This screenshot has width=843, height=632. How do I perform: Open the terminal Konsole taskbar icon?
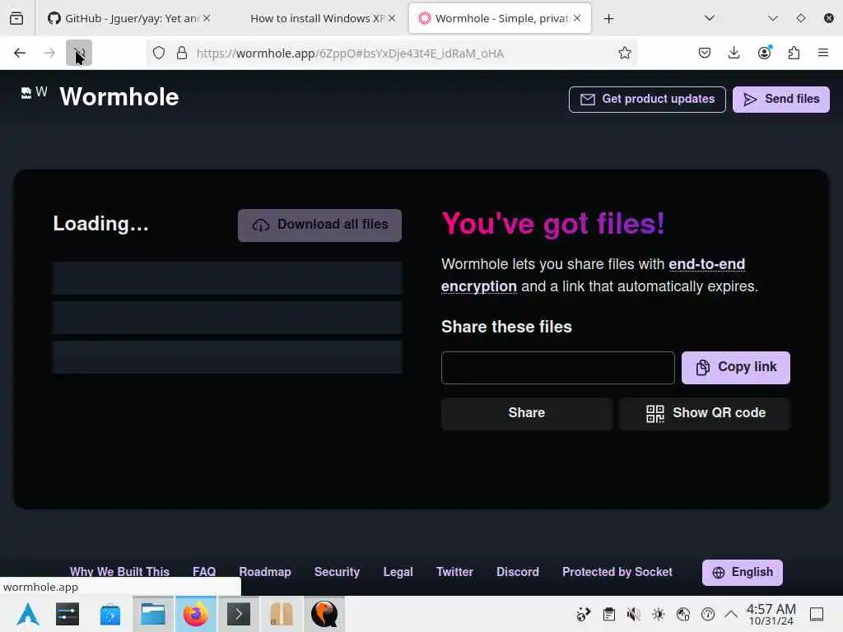point(239,614)
